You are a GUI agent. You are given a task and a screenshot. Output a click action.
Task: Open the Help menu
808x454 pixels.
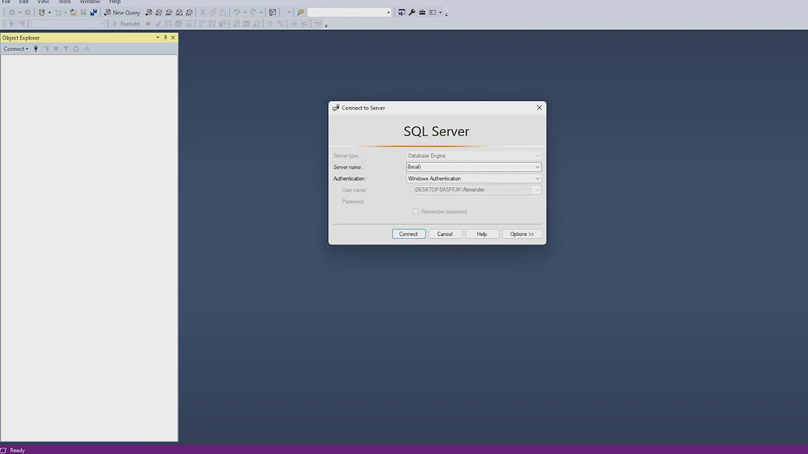[115, 2]
